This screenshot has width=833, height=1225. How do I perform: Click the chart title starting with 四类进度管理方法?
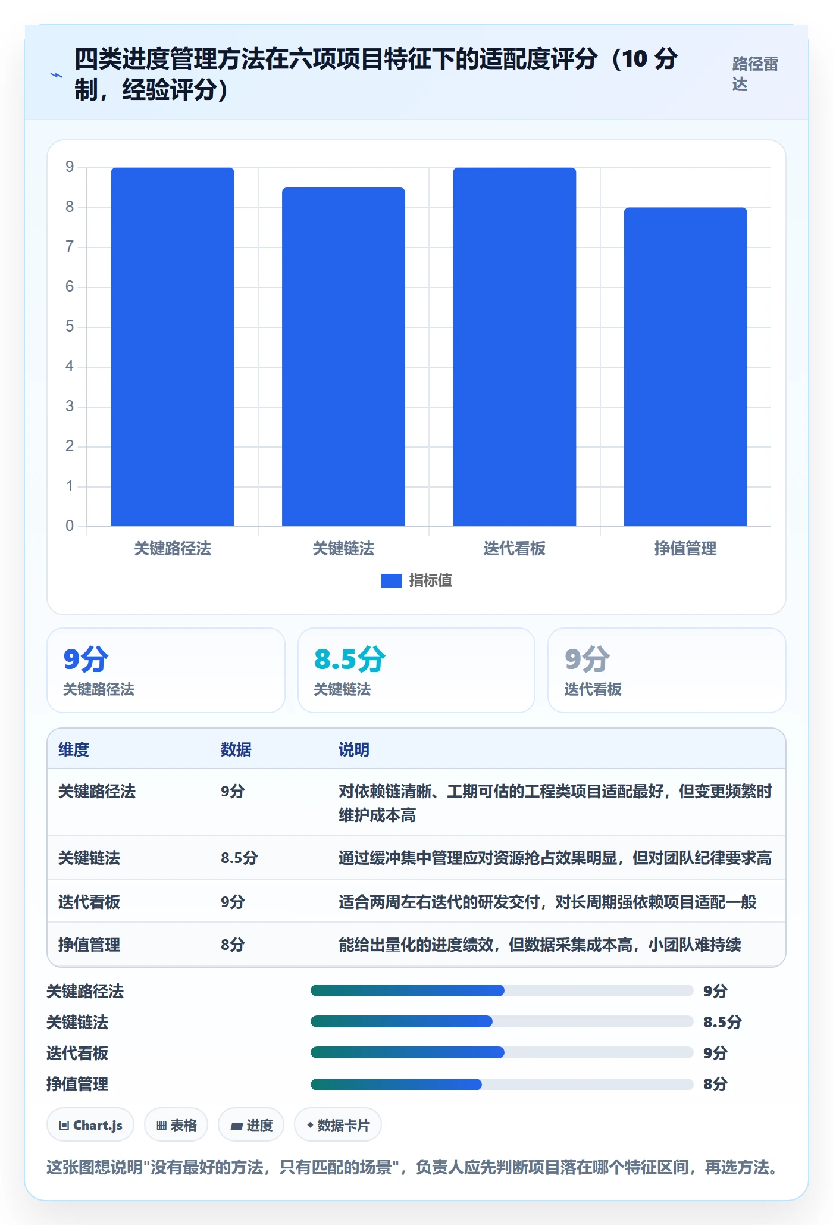click(x=376, y=74)
